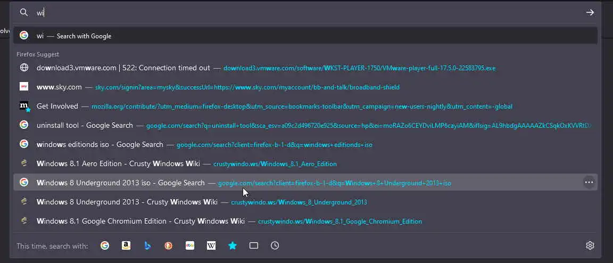
Task: Open 'uninstall tool - Google Search' suggestion
Action: click(305, 125)
